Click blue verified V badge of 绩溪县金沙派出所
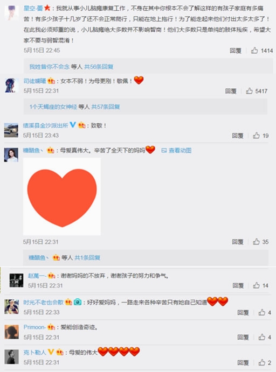276x372 pixels. point(73,124)
